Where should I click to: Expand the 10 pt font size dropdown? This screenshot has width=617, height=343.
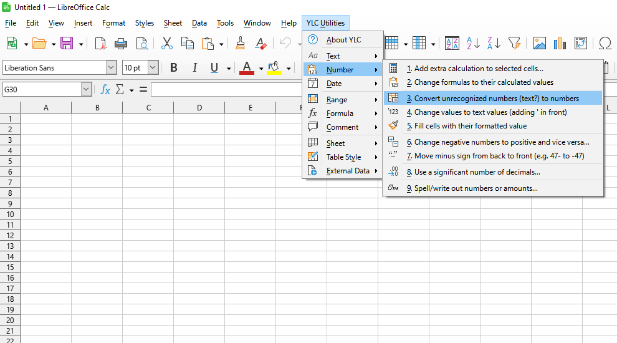tap(153, 68)
